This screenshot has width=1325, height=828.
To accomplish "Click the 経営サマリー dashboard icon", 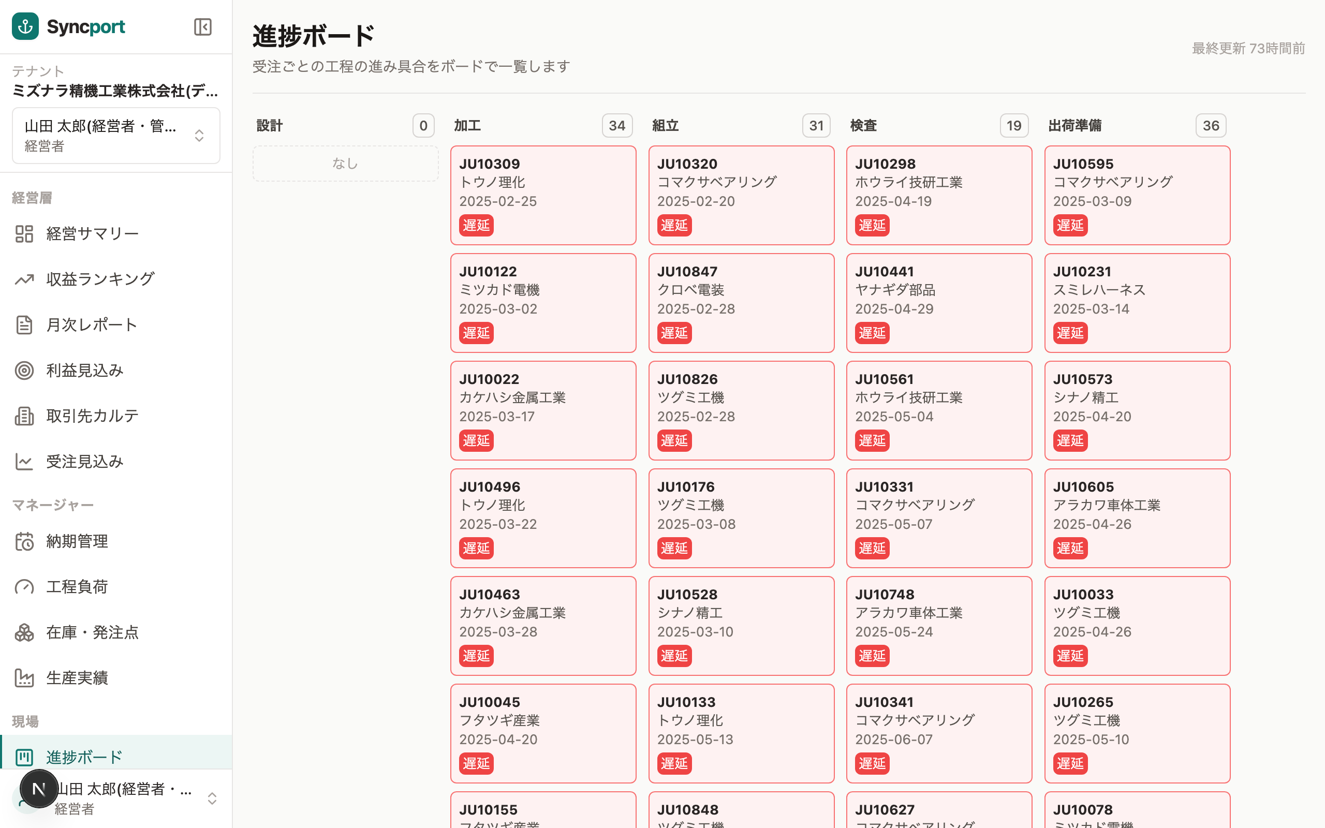I will [x=24, y=234].
